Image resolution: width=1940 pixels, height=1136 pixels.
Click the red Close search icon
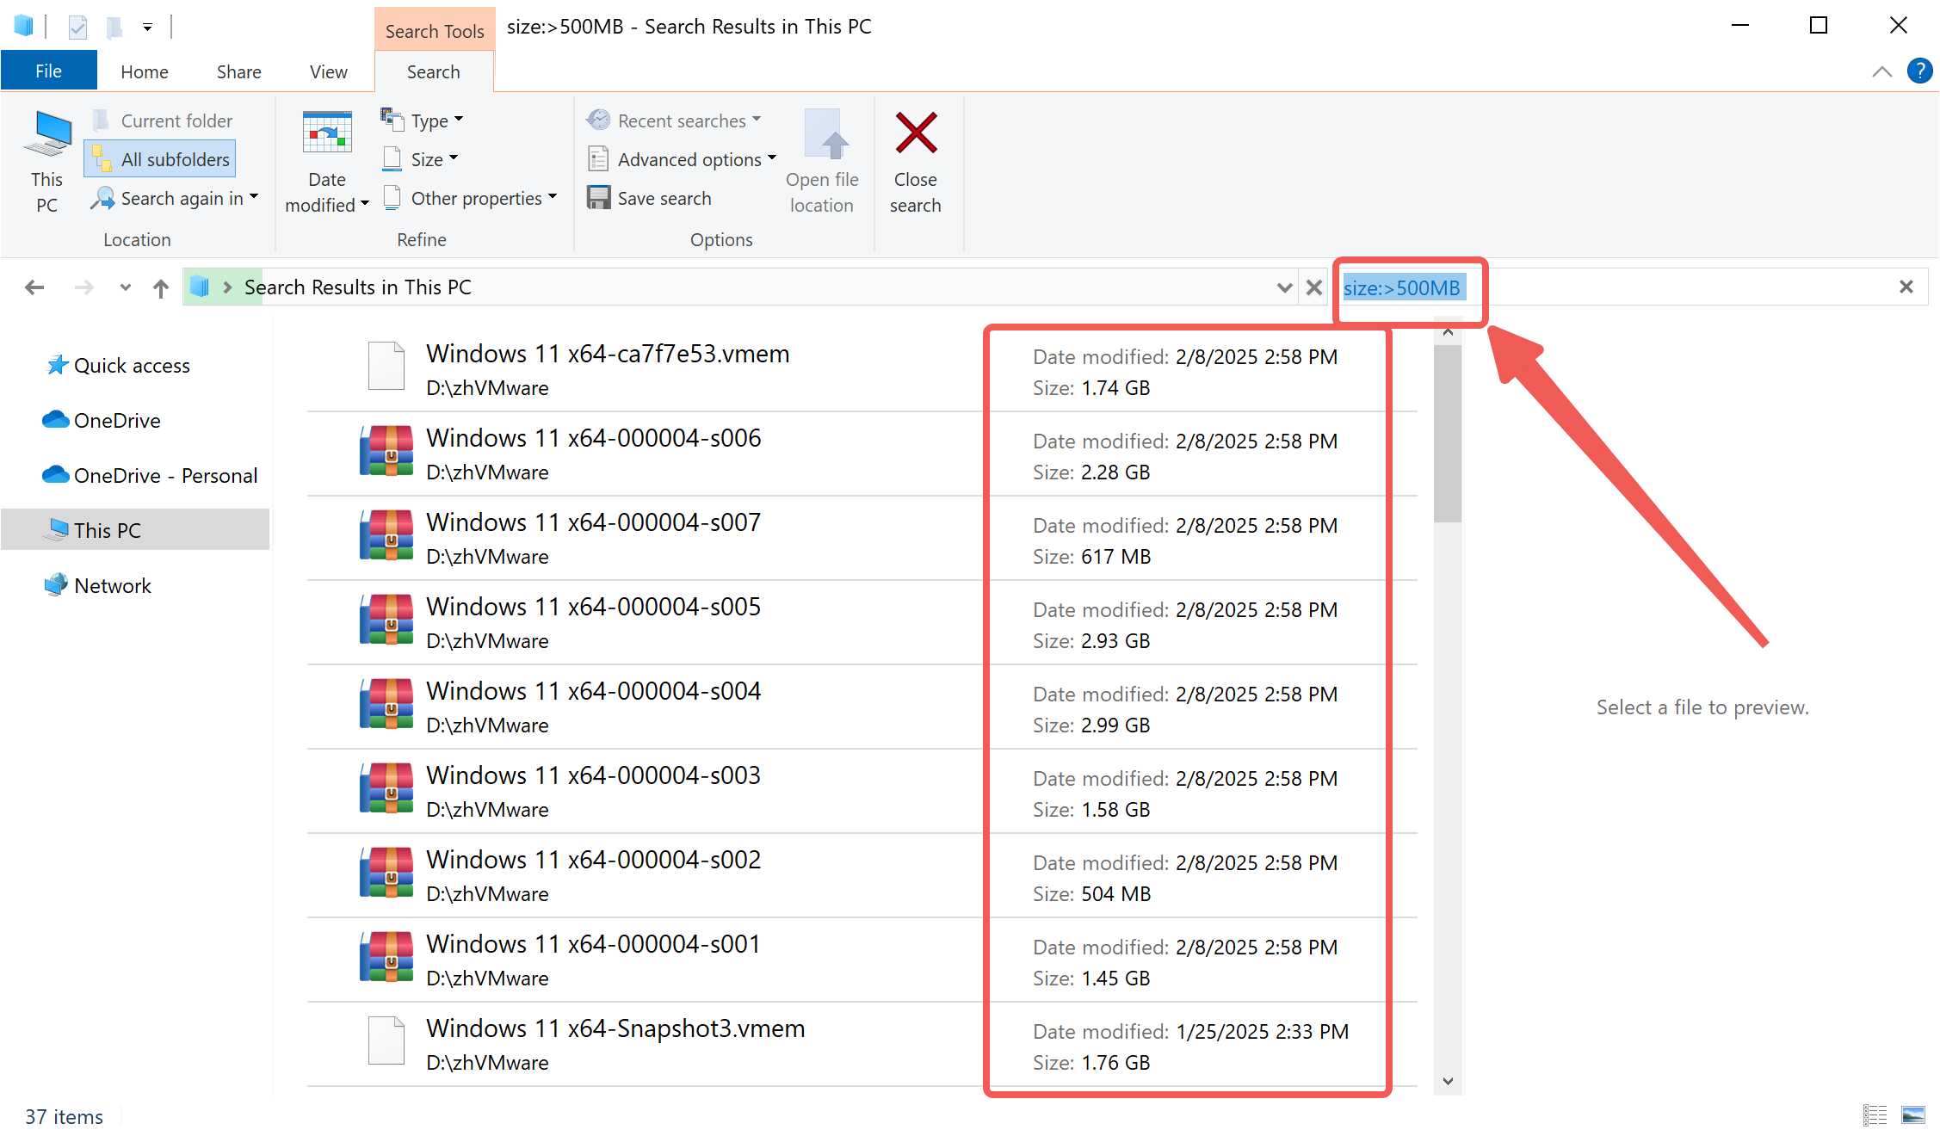[916, 133]
